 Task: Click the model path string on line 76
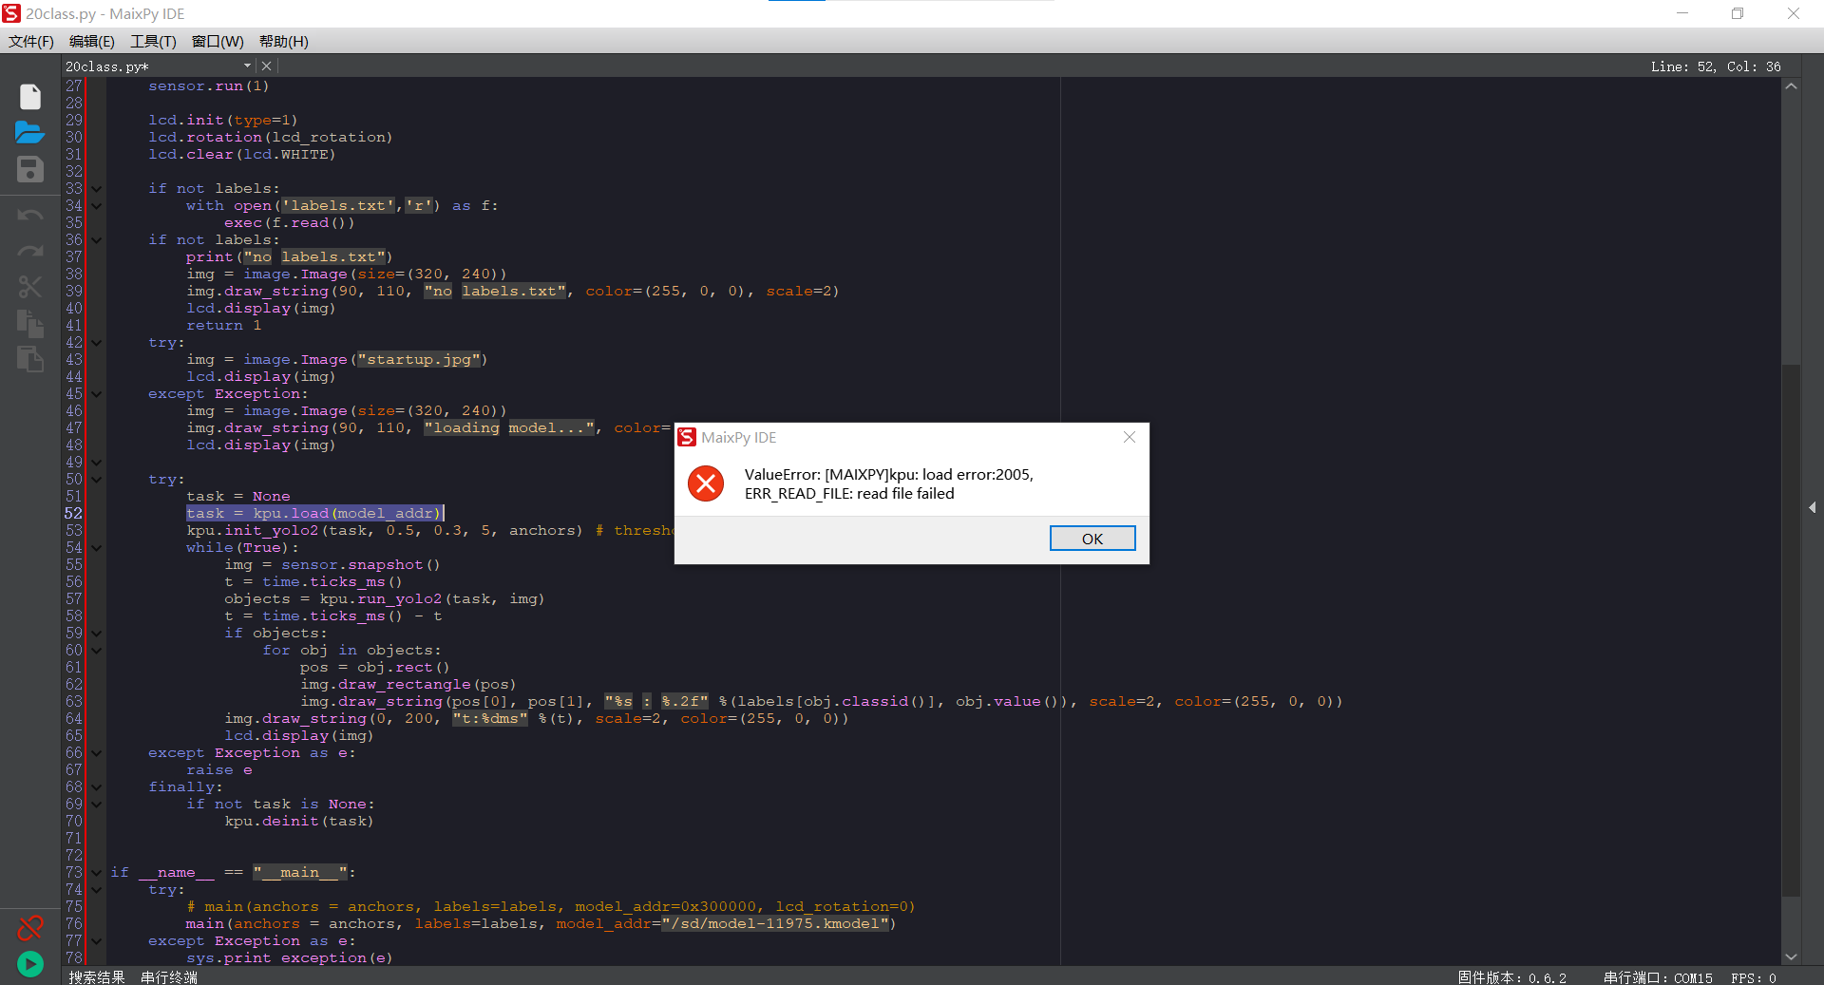775,924
